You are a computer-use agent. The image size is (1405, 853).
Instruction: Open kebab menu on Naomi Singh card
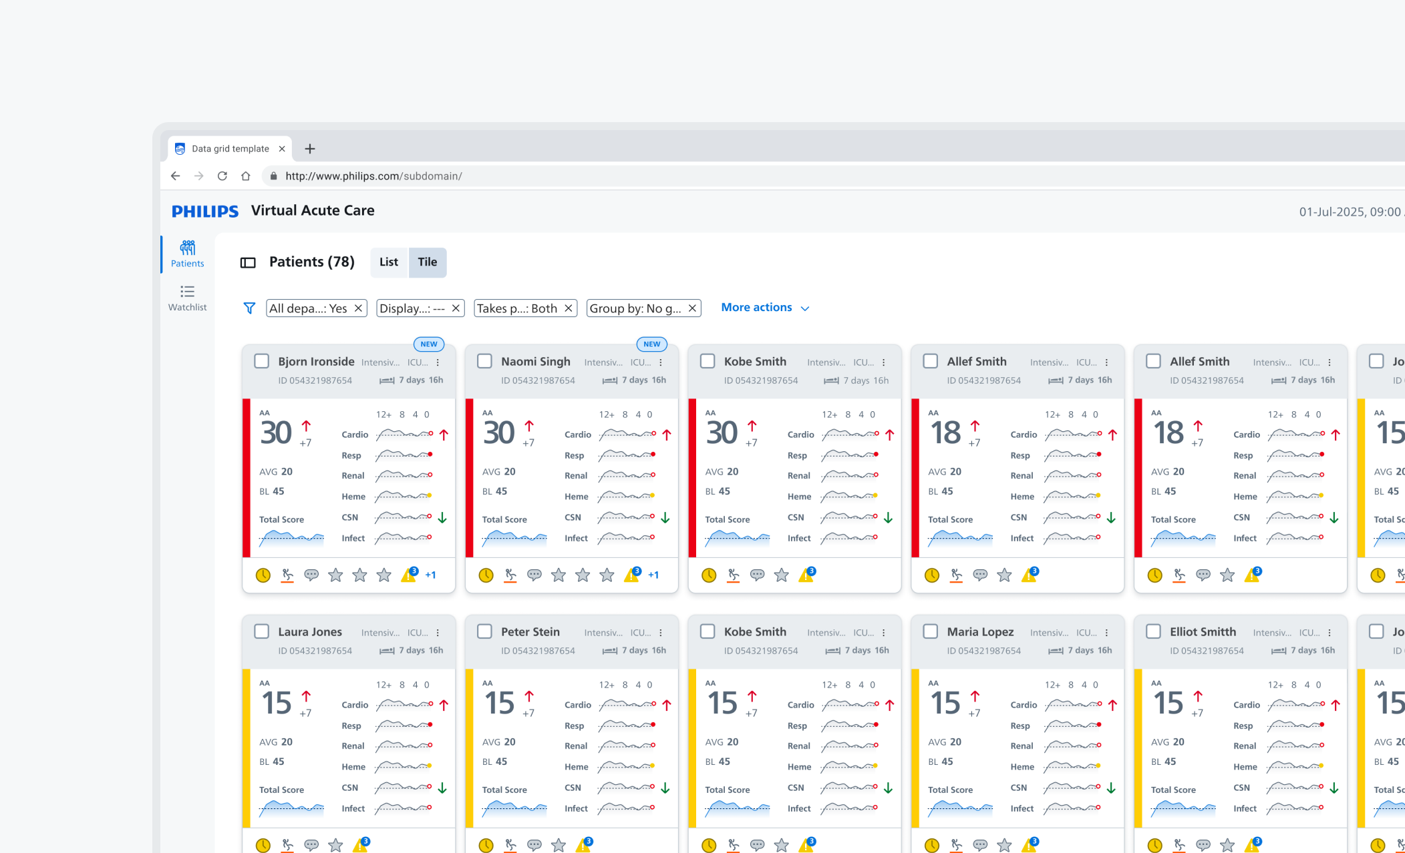pos(661,362)
